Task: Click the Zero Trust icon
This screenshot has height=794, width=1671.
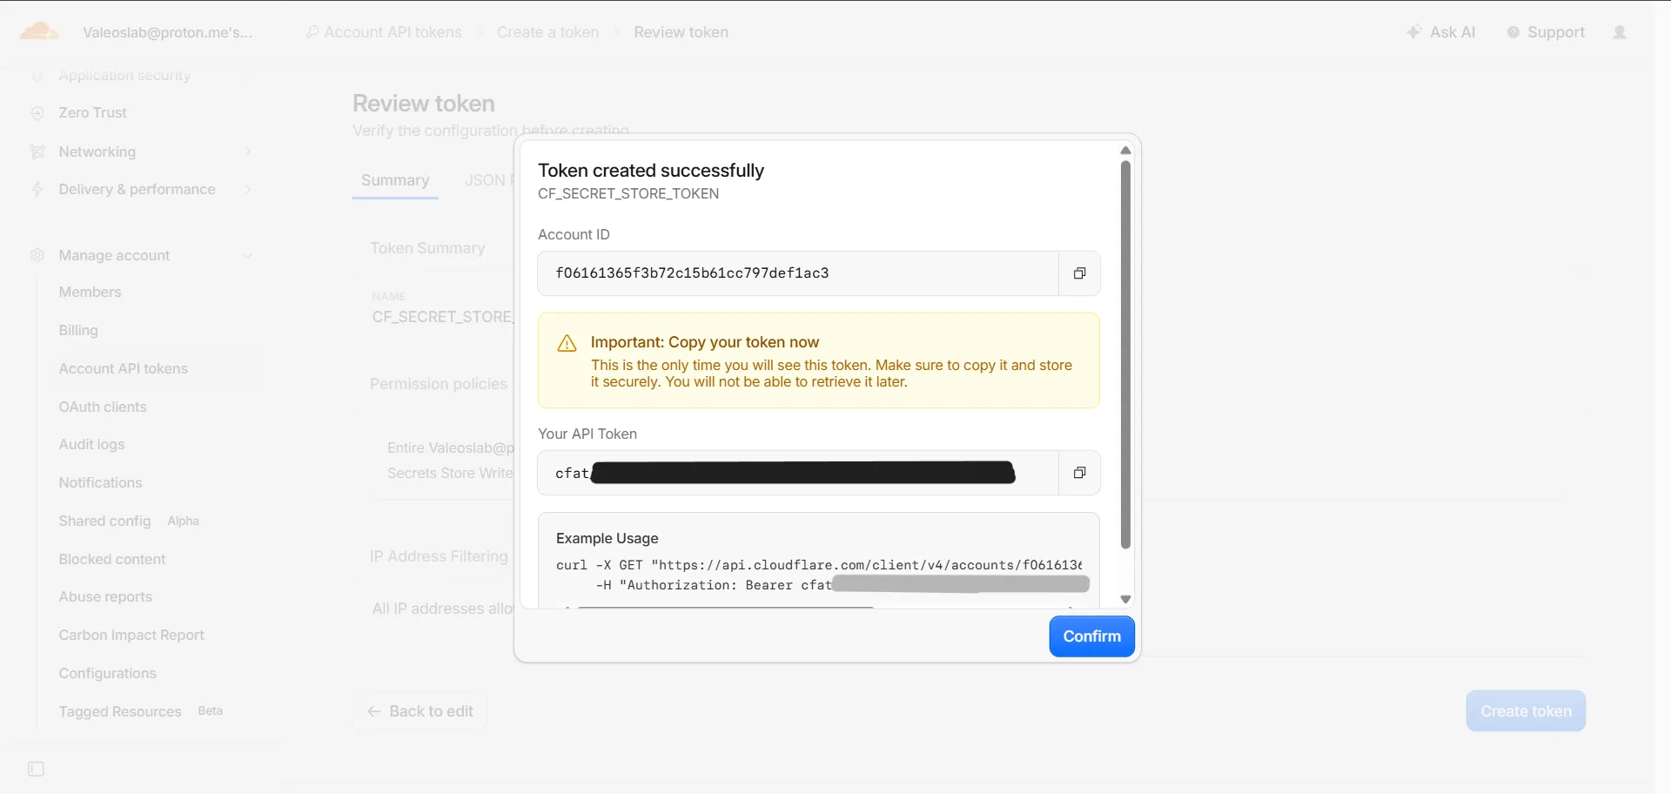Action: [x=37, y=113]
